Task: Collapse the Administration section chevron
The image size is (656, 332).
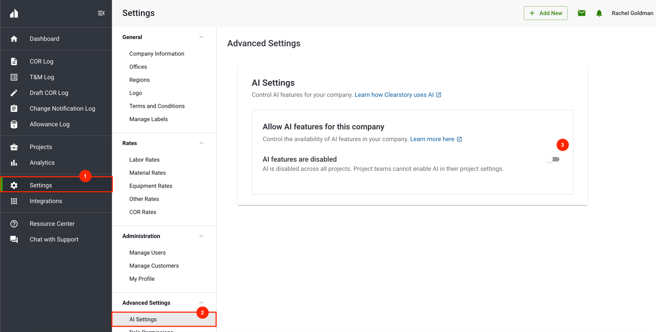Action: (x=201, y=236)
